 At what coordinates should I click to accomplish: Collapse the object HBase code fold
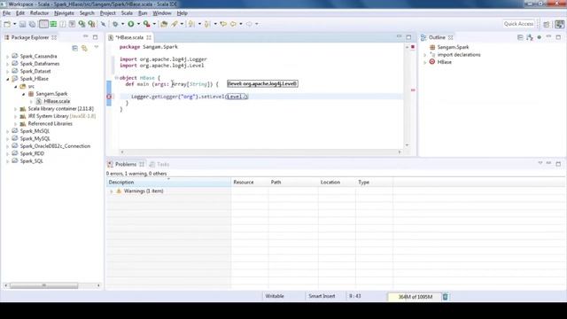click(x=116, y=78)
